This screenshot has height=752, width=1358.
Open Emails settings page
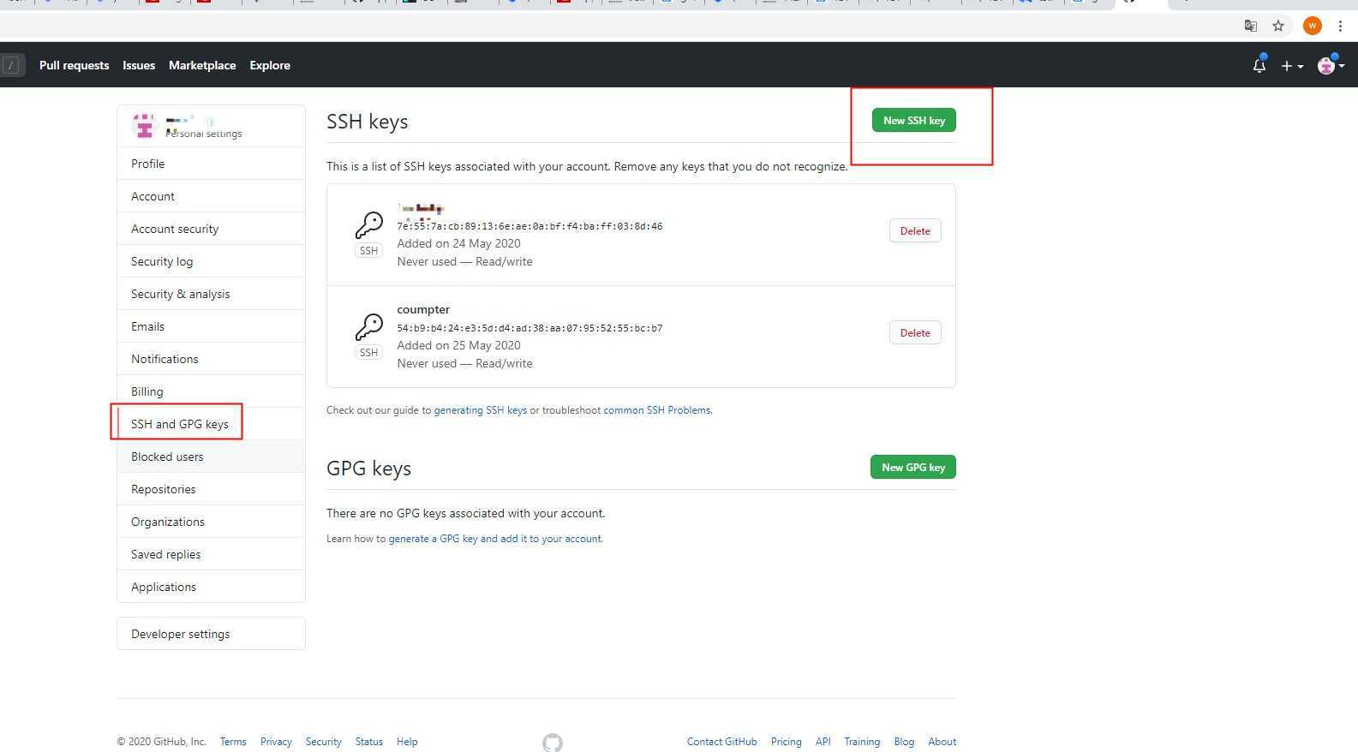click(211, 326)
